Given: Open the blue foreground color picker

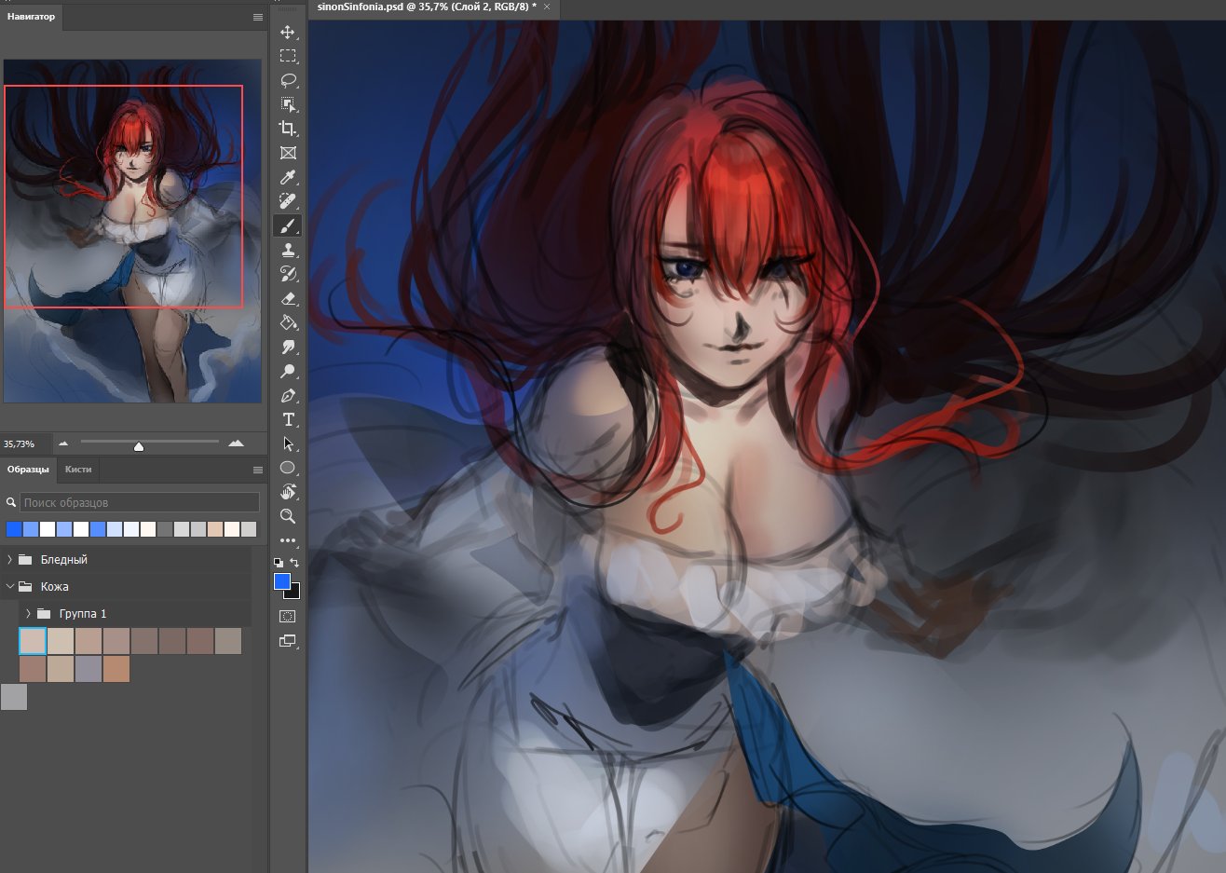Looking at the screenshot, I should click(281, 581).
